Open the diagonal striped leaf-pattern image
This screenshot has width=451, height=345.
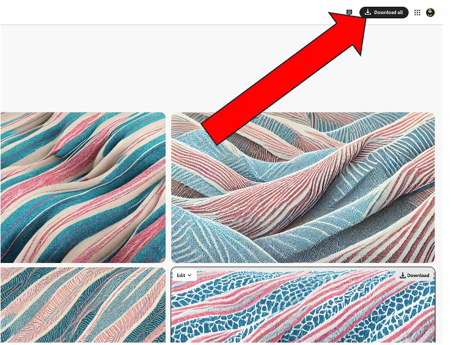pos(83,305)
